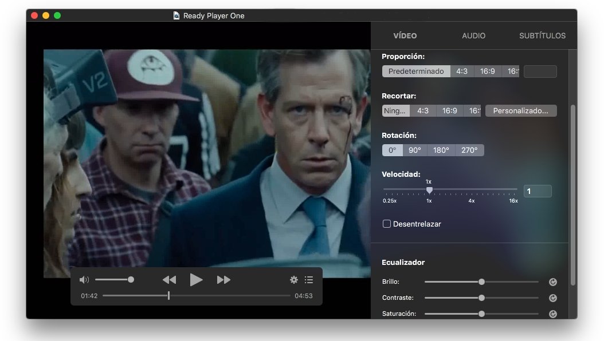
Task: Click the fast-forward playback button
Action: tap(223, 280)
